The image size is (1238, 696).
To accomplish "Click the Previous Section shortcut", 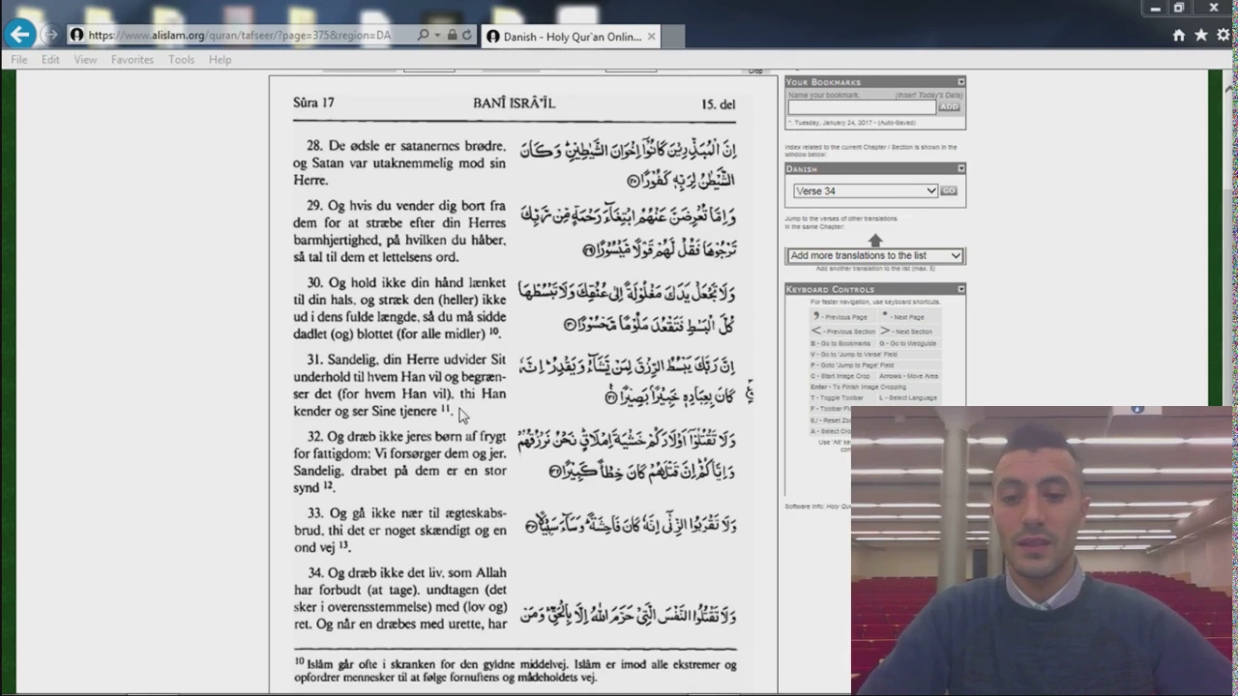I will 843,332.
